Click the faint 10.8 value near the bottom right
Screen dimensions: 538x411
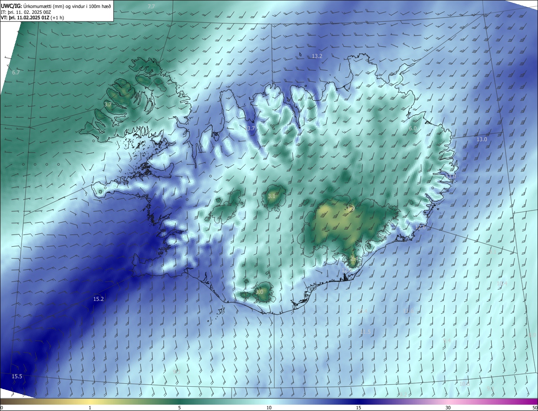pos(464,384)
